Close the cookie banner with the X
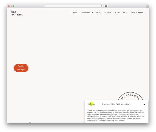The image size is (156, 132). point(144,104)
